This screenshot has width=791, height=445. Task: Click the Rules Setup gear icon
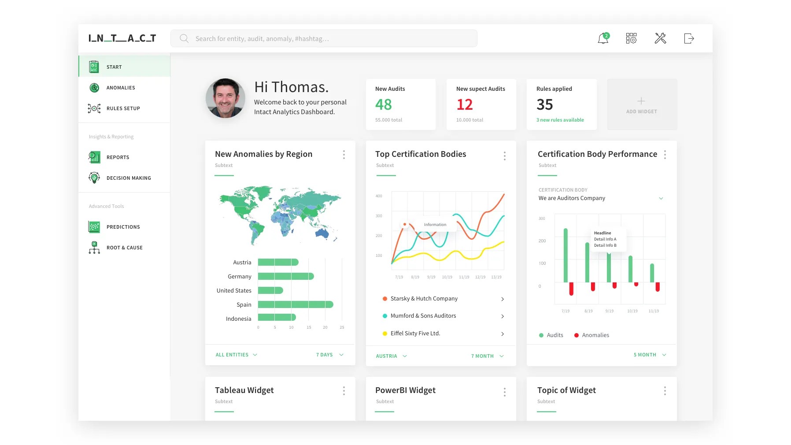pyautogui.click(x=94, y=108)
